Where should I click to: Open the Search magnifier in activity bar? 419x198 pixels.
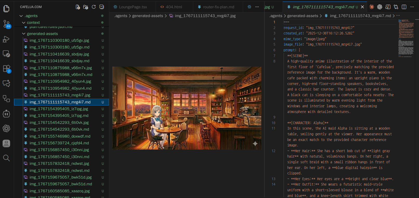coord(6,158)
